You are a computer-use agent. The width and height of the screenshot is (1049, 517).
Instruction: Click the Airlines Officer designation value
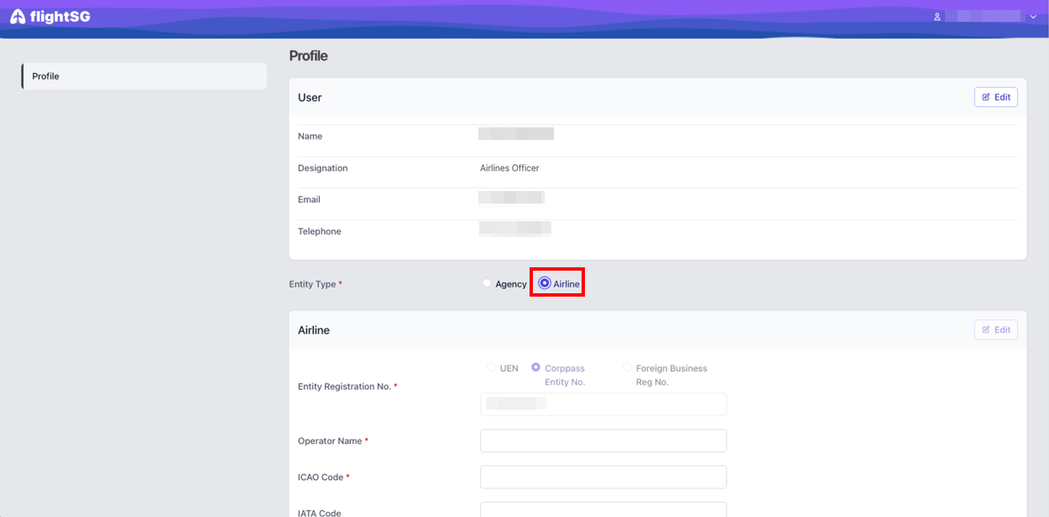(509, 168)
